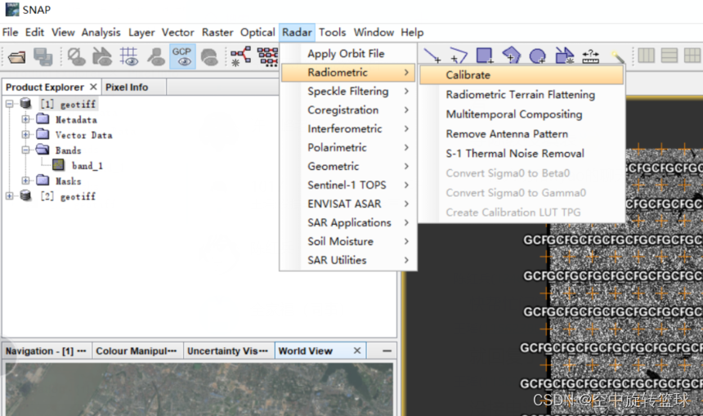This screenshot has height=416, width=703.
Task: Select the band_1 tree item
Action: [87, 165]
